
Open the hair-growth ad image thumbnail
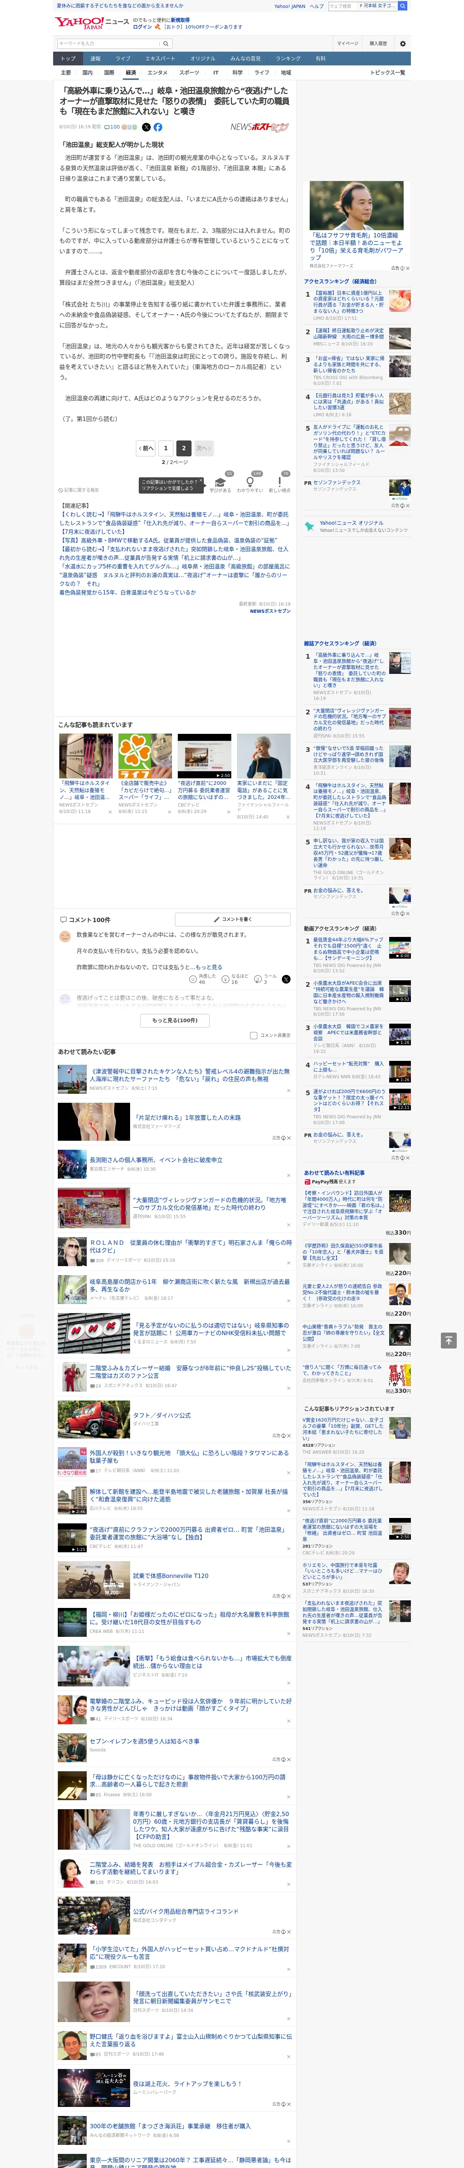[356, 205]
